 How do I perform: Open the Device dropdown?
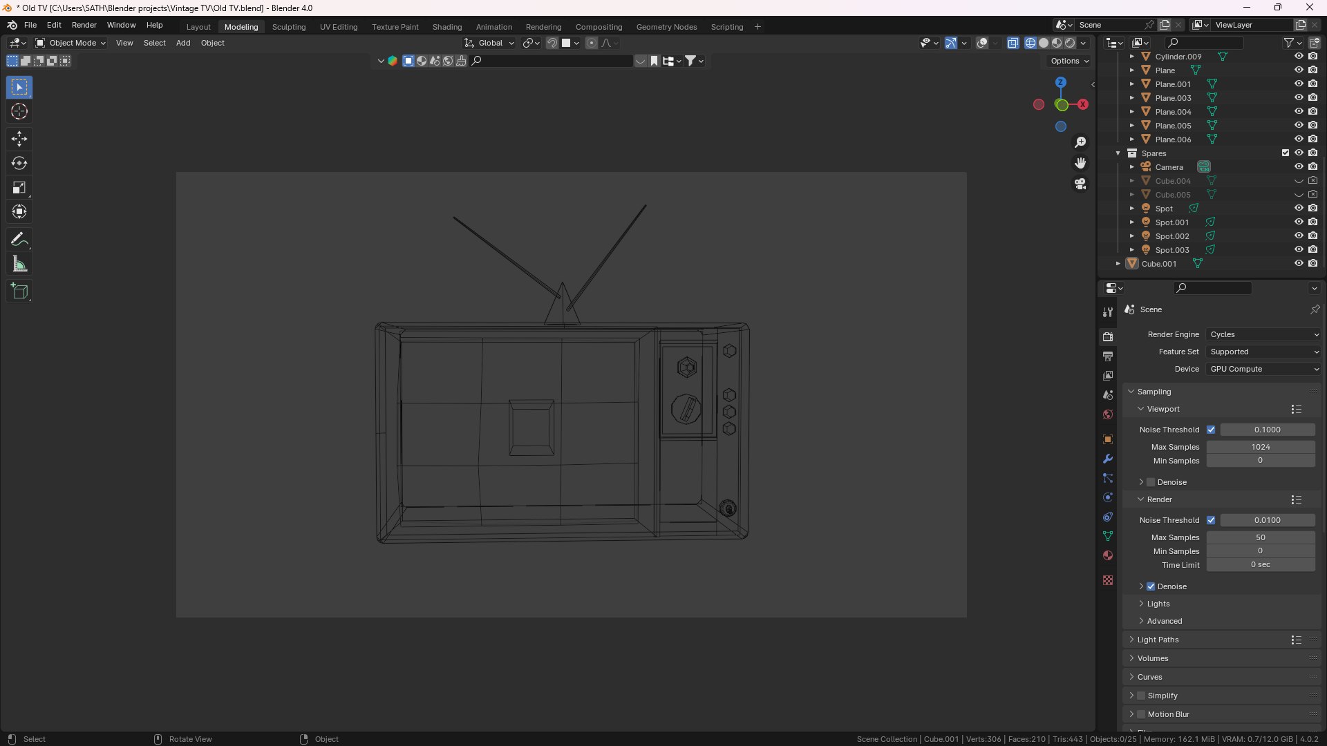point(1263,369)
